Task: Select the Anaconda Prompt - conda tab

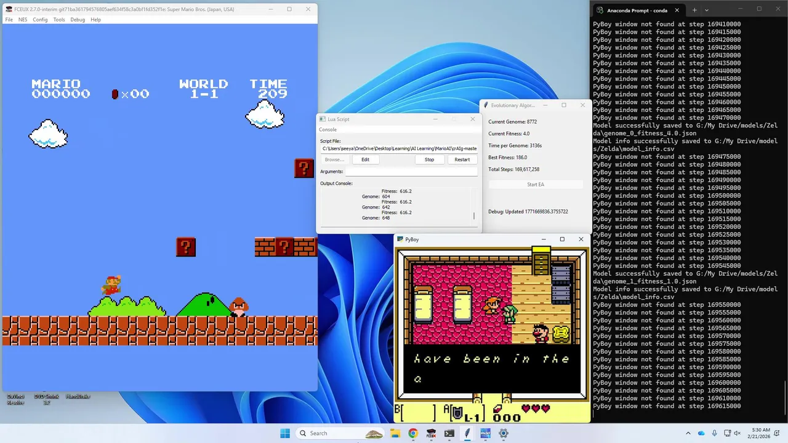Action: (637, 10)
